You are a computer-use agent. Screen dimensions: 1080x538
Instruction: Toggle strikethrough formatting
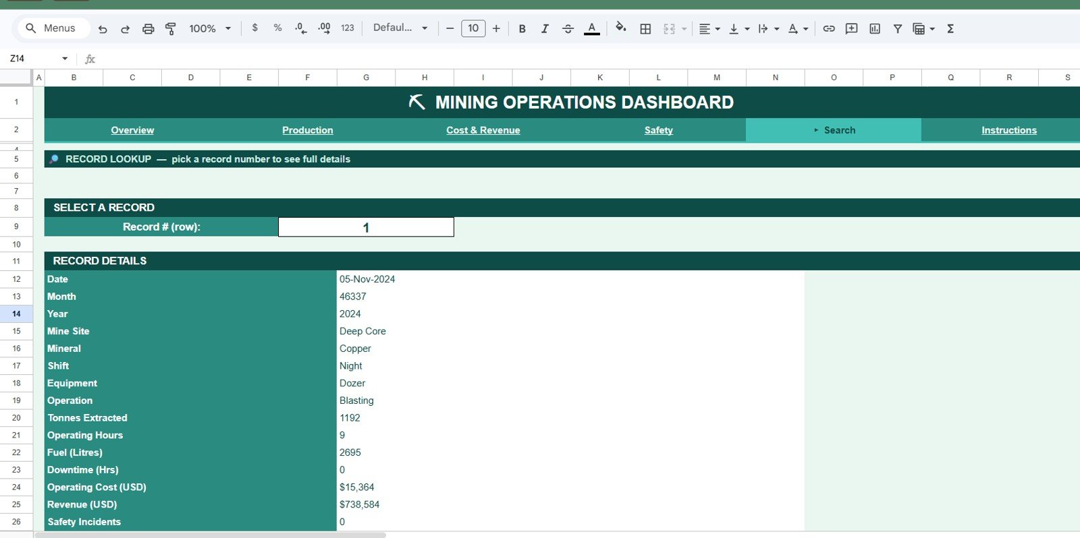click(x=568, y=28)
